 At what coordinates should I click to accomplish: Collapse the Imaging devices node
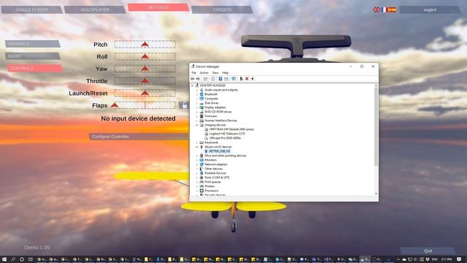tap(197, 125)
